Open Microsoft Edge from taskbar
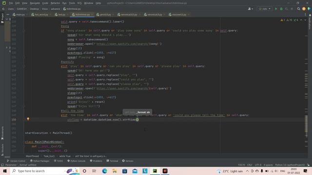The width and height of the screenshot is (312, 175). tap(104, 171)
